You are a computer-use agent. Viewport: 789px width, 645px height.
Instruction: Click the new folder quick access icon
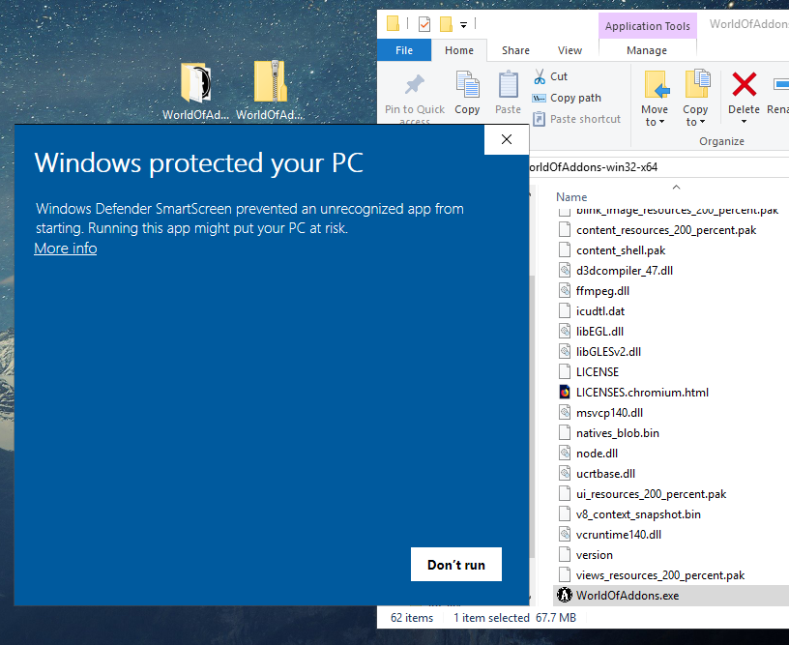pyautogui.click(x=446, y=23)
